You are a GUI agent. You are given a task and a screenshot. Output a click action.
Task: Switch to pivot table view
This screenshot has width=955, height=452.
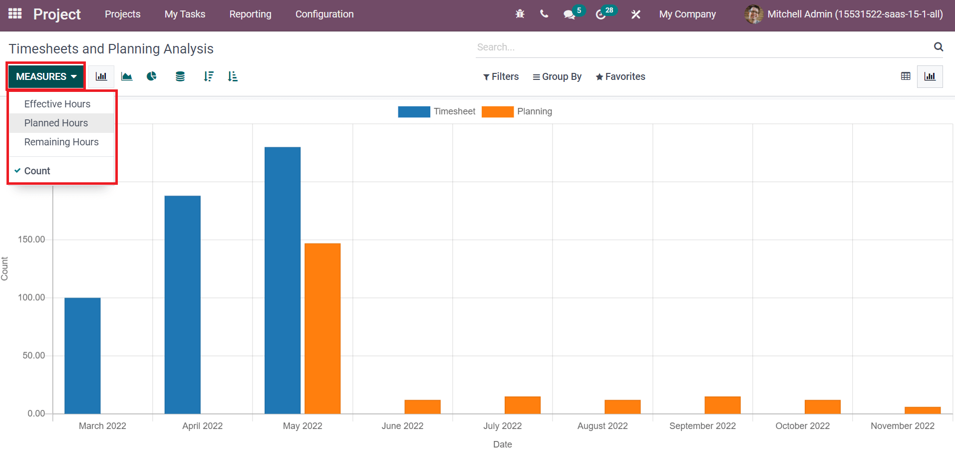click(906, 76)
